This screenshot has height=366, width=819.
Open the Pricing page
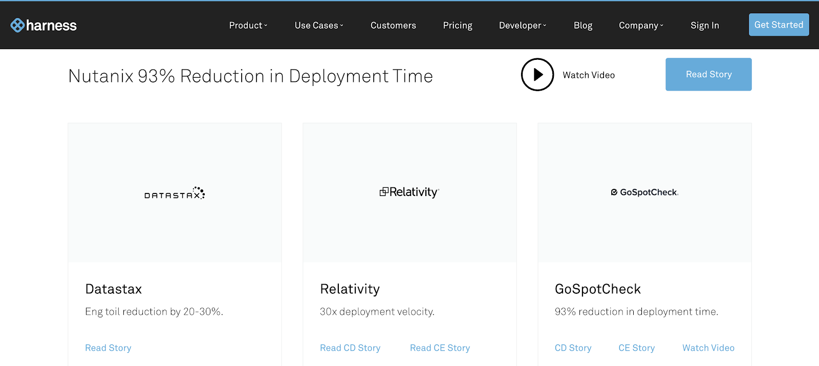point(458,25)
